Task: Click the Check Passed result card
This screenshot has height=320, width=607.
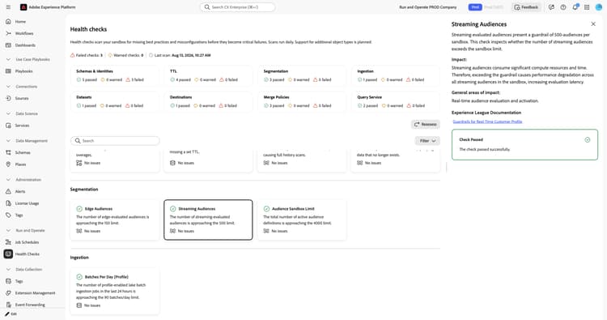Action: coord(524,144)
